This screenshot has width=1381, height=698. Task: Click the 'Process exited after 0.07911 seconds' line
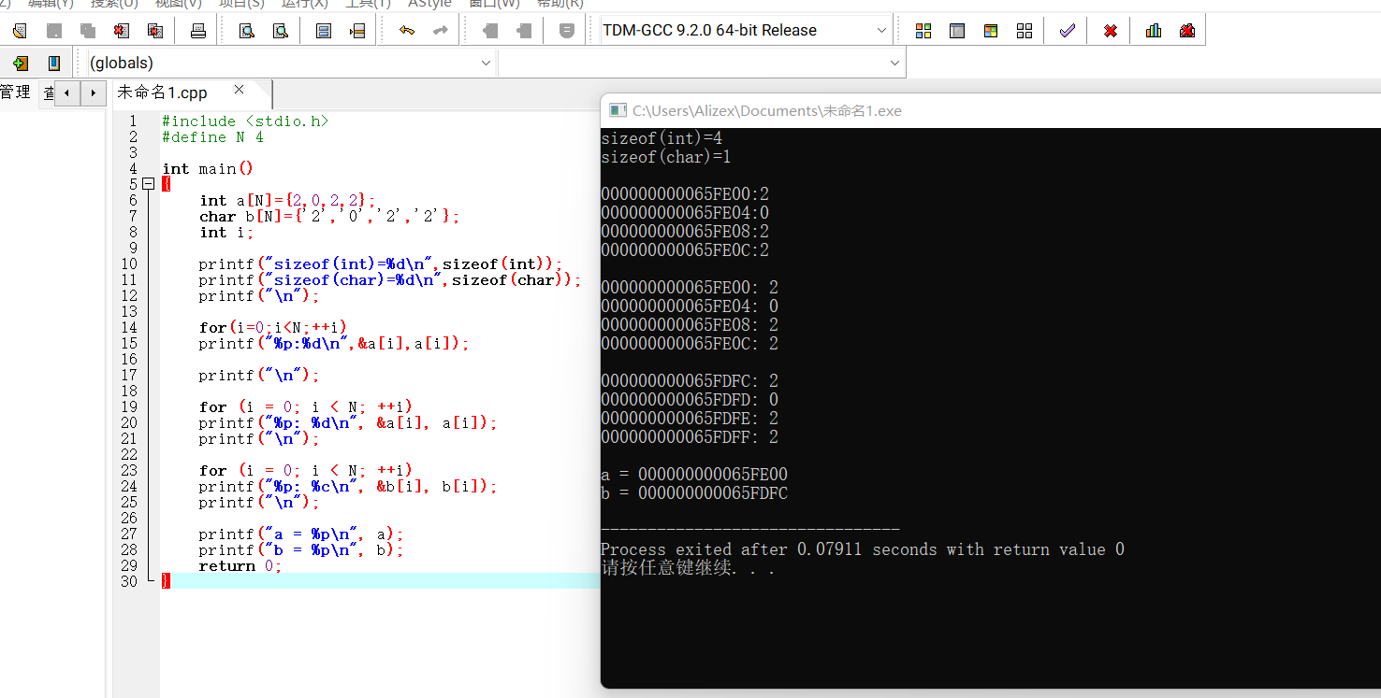click(x=863, y=549)
